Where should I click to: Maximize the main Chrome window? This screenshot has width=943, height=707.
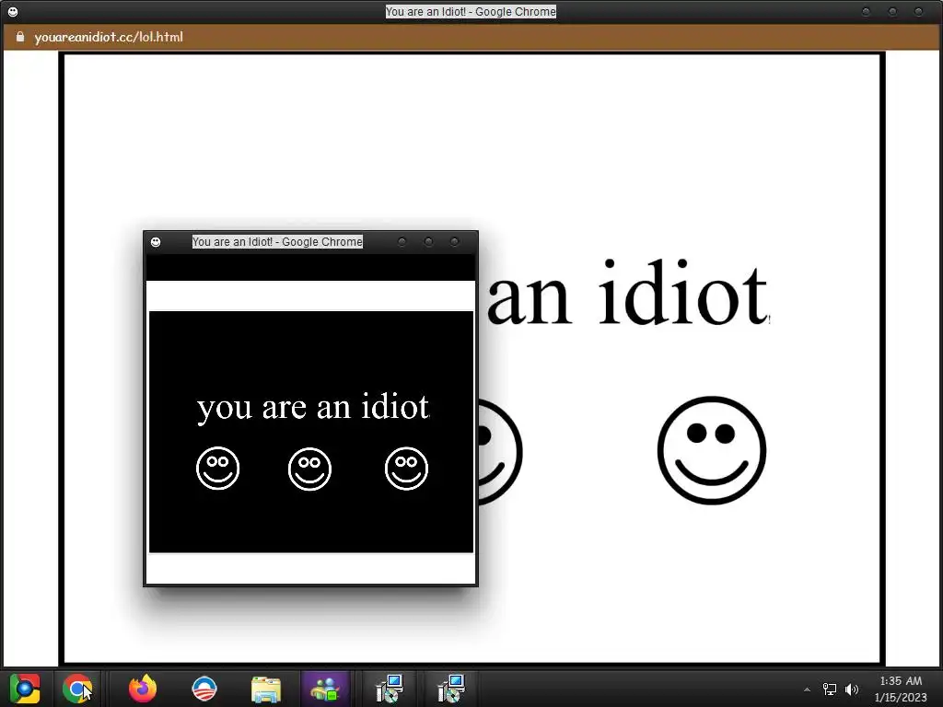coord(892,11)
